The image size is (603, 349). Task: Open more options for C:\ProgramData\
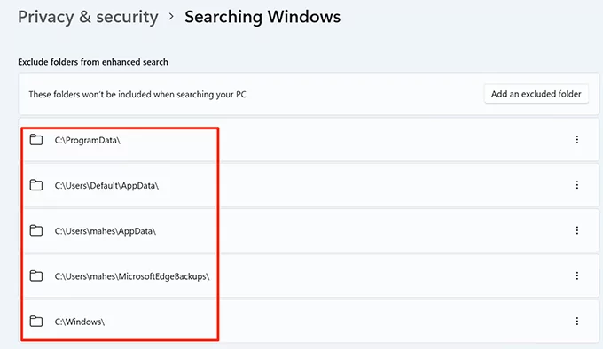pyautogui.click(x=577, y=140)
